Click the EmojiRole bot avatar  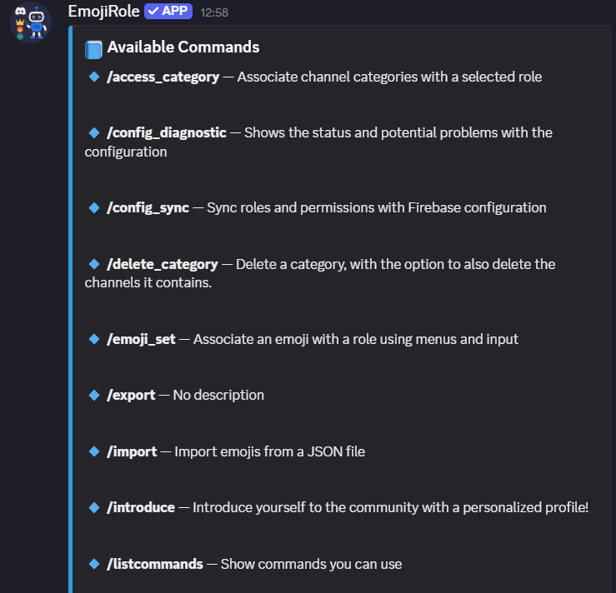pos(30,23)
